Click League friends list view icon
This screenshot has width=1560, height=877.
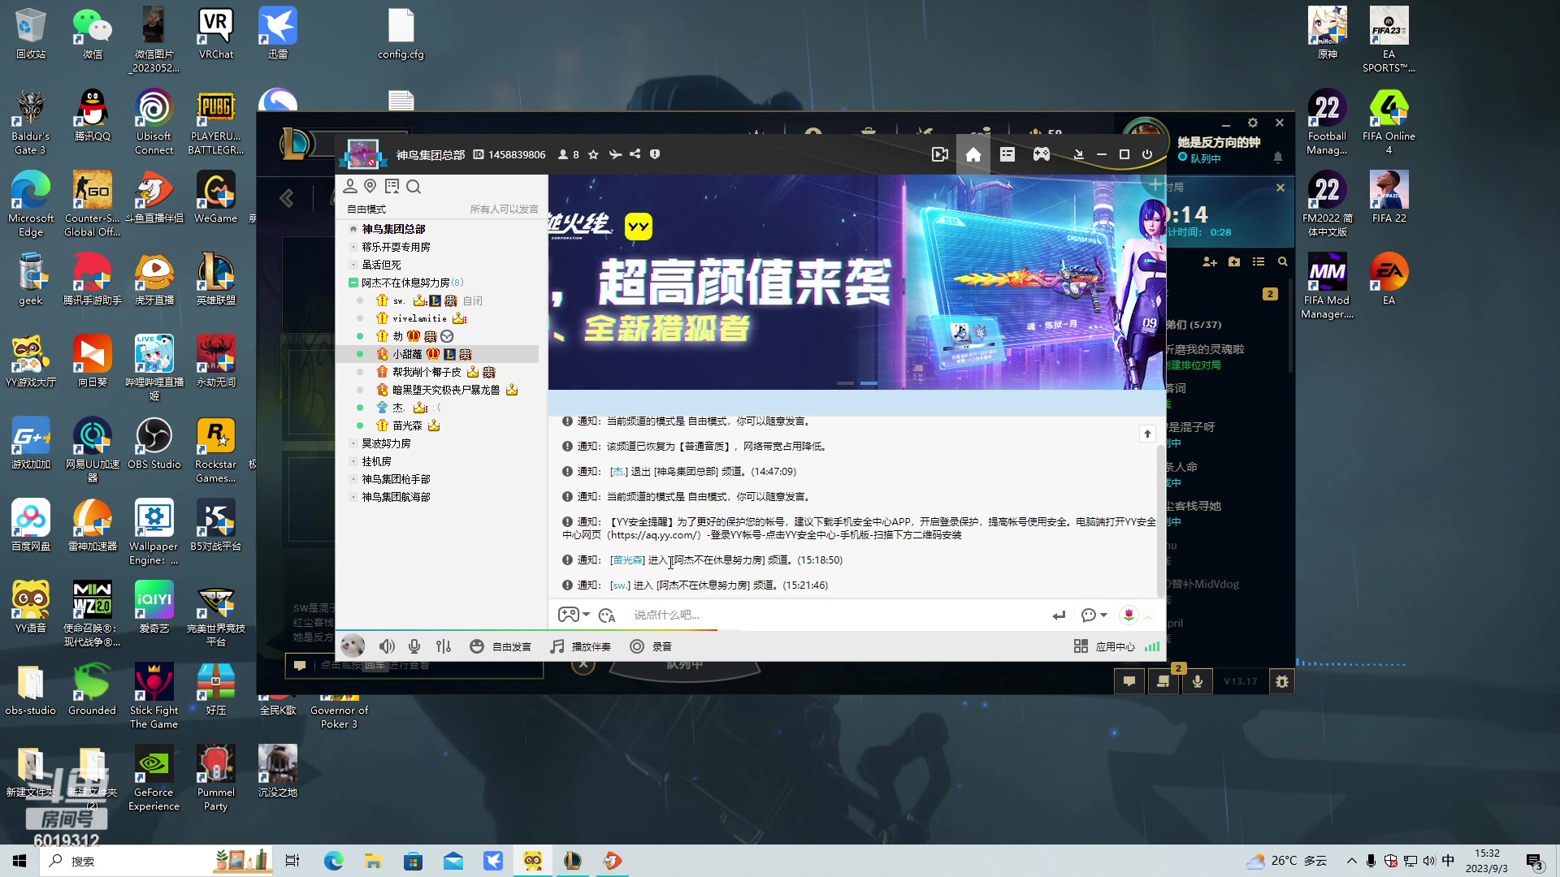pyautogui.click(x=1259, y=261)
